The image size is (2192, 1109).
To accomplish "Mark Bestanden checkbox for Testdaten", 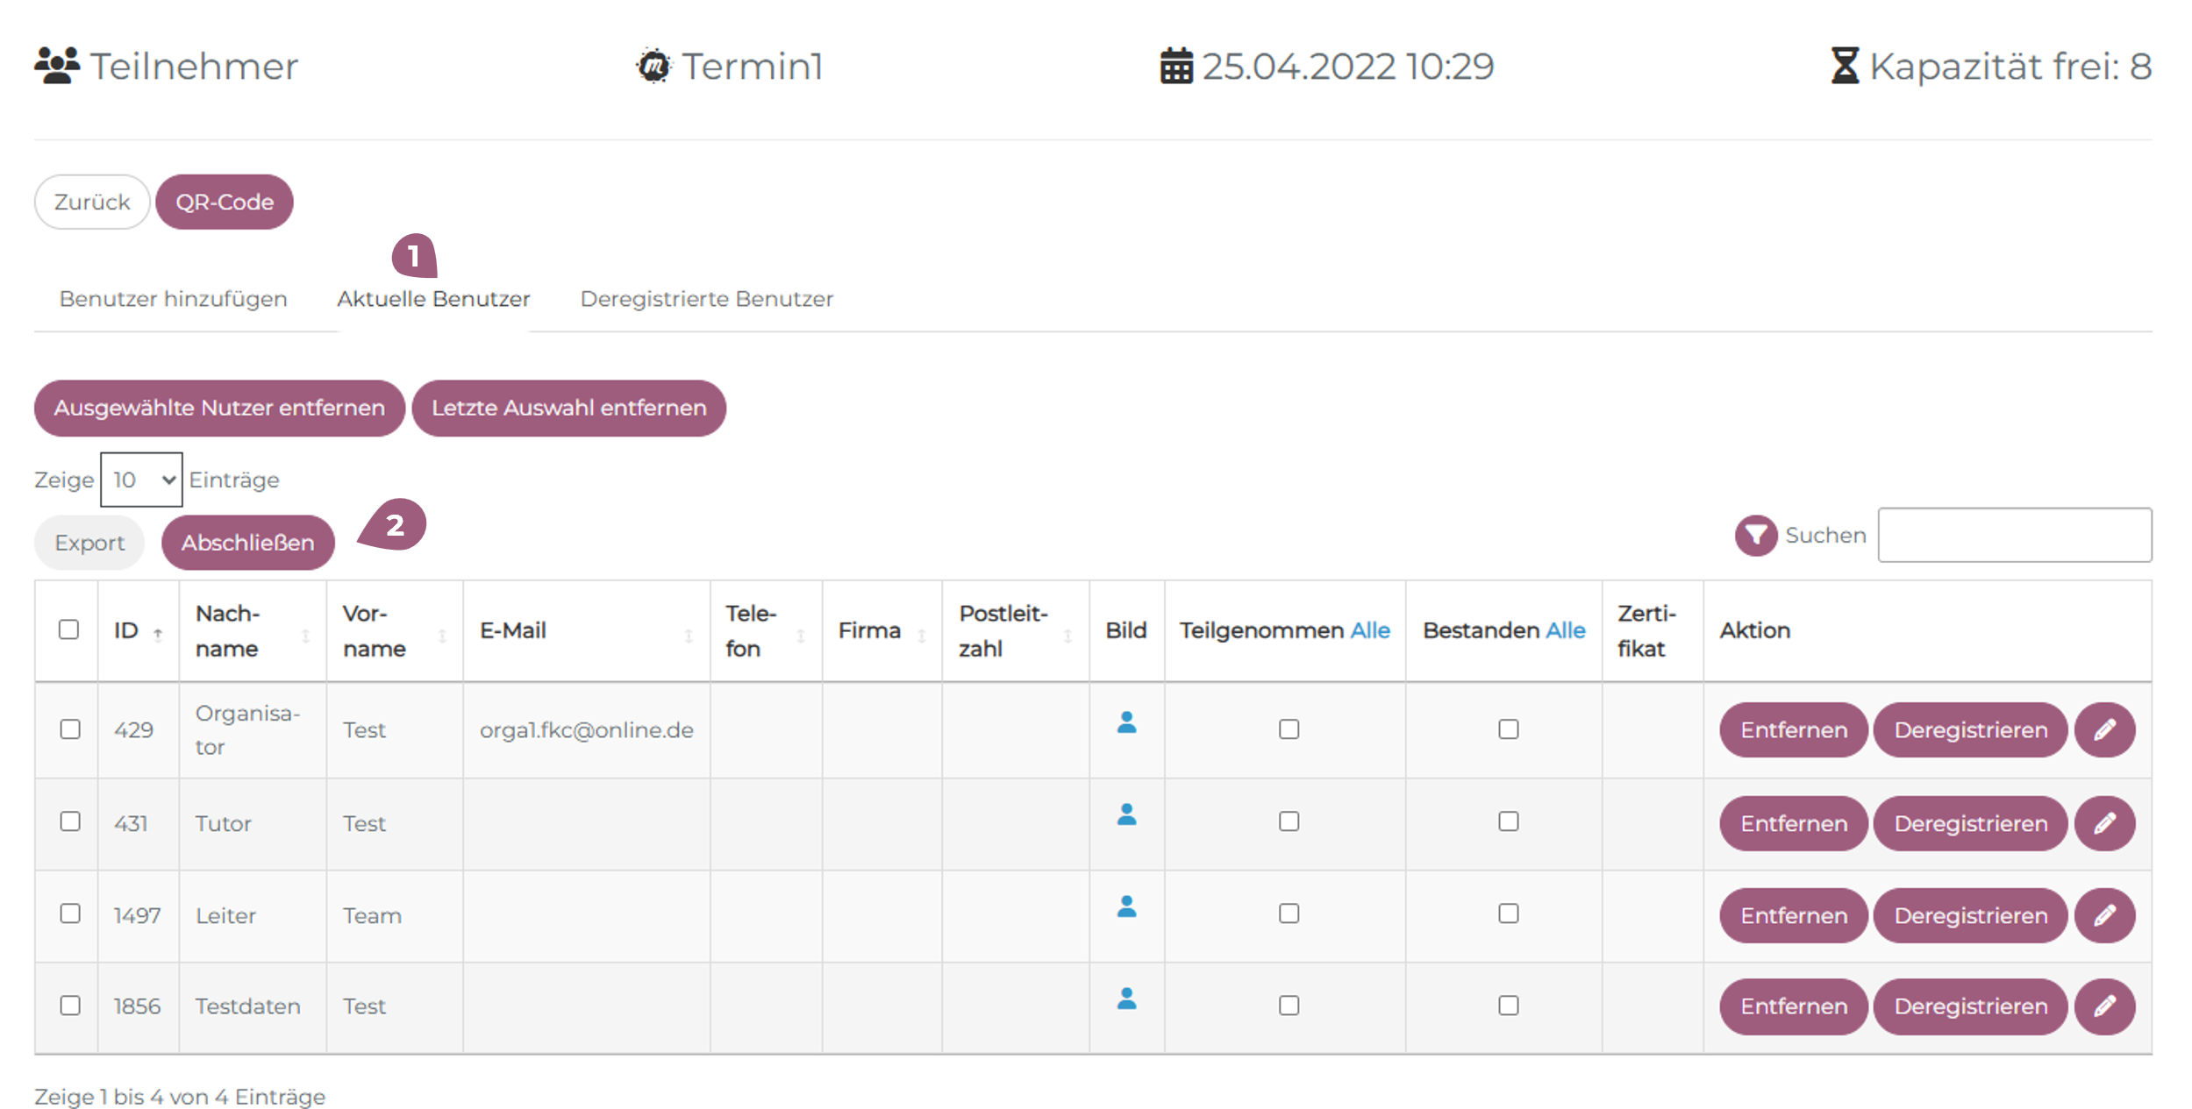I will click(x=1508, y=1006).
